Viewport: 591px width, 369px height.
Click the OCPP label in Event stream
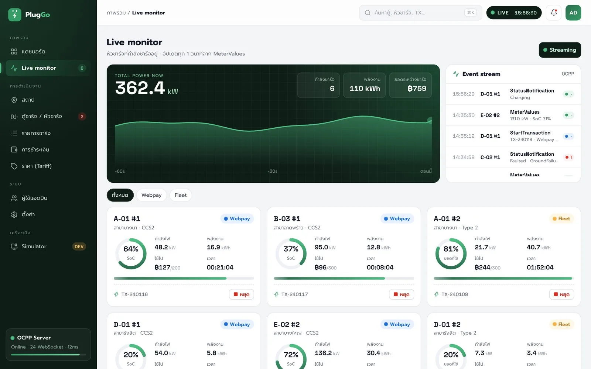[x=568, y=74]
